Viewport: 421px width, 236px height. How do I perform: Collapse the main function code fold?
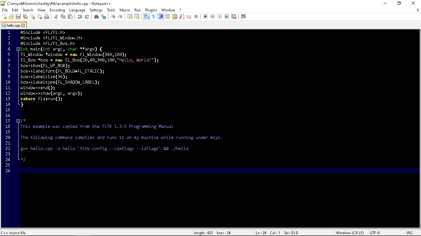pos(18,49)
